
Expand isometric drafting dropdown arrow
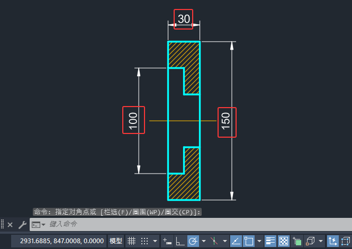[x=225, y=241]
